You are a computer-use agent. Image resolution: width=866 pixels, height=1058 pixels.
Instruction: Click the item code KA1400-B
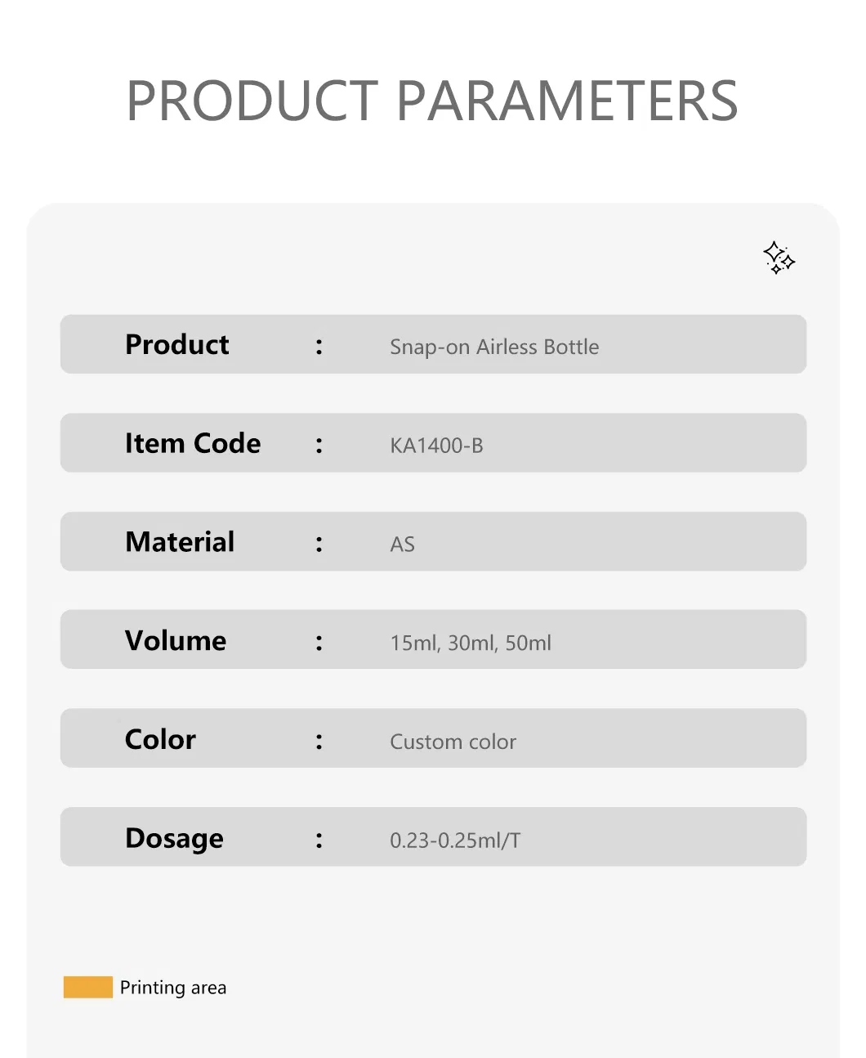[436, 446]
